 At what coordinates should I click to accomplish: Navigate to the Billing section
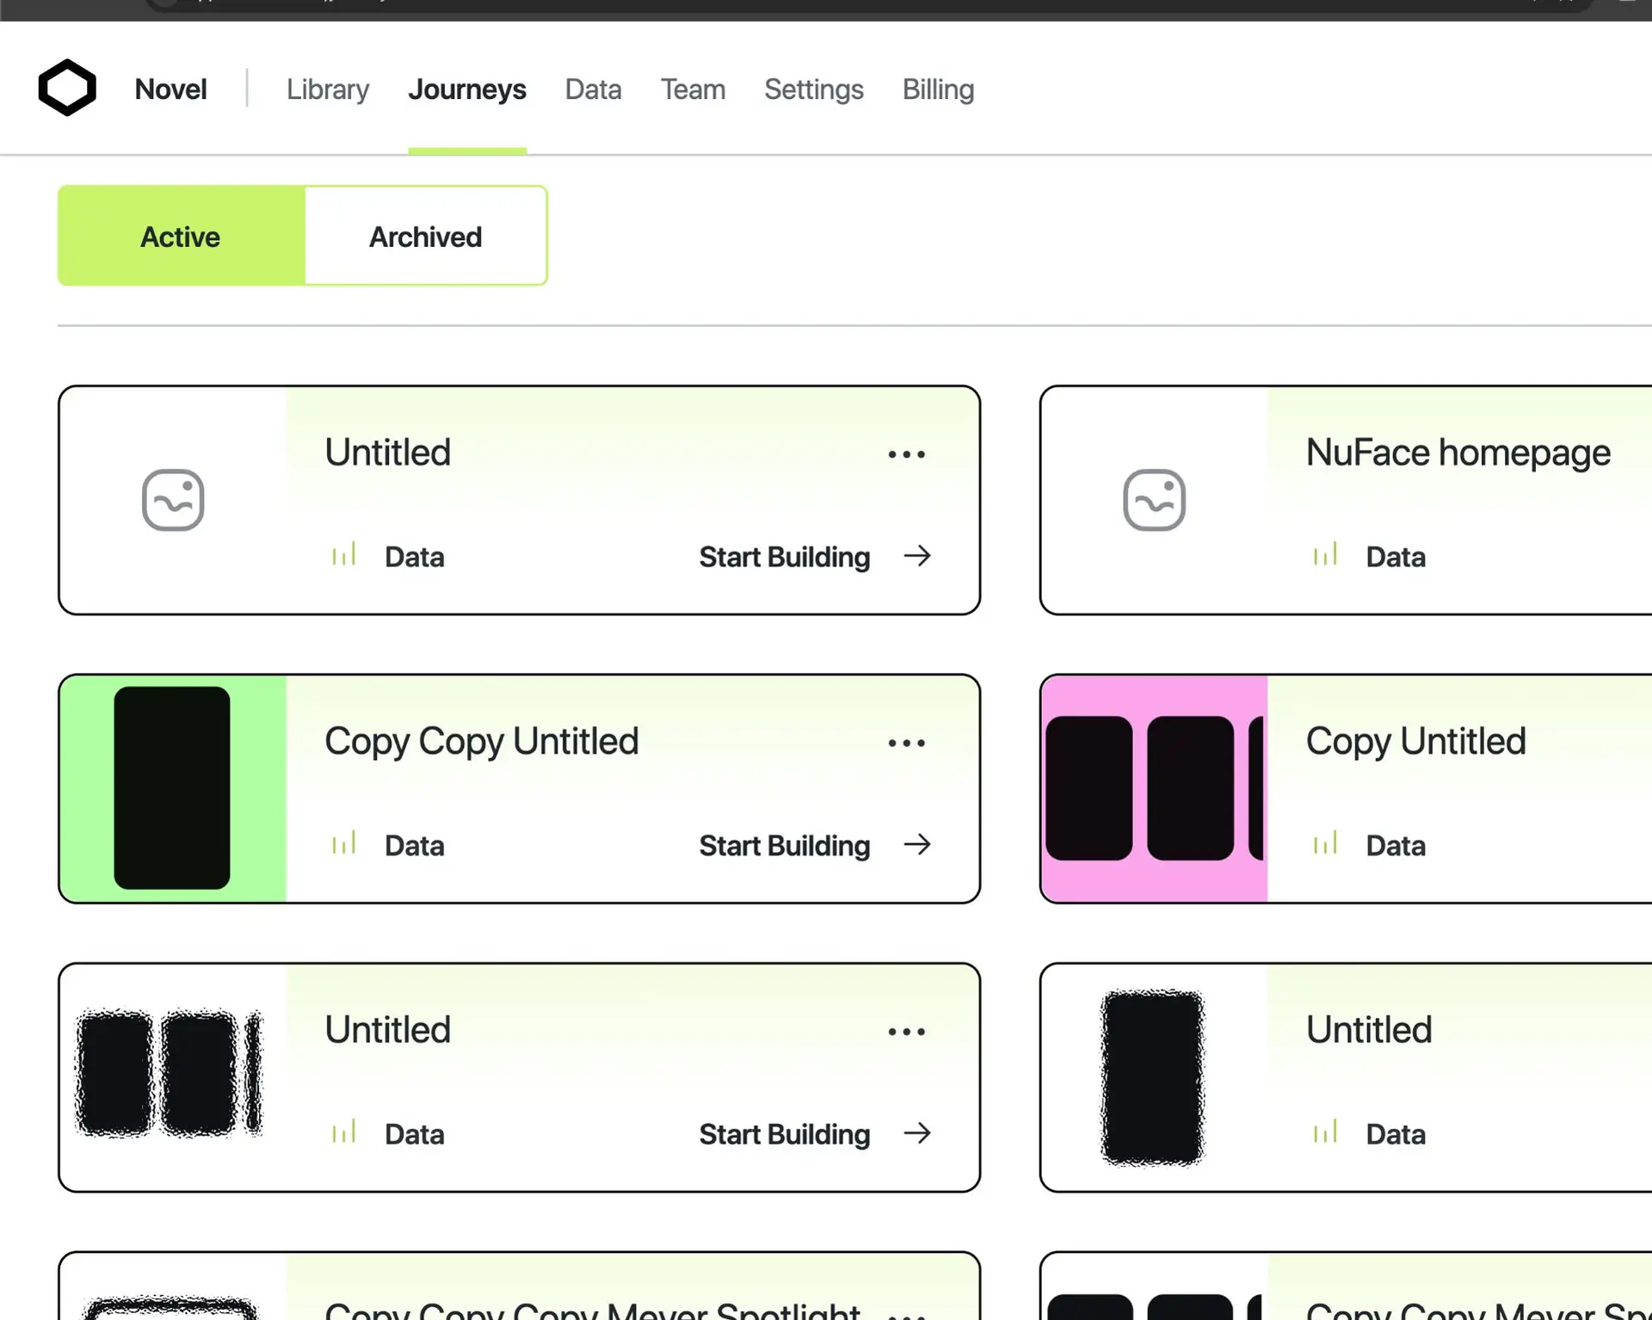[x=939, y=89]
